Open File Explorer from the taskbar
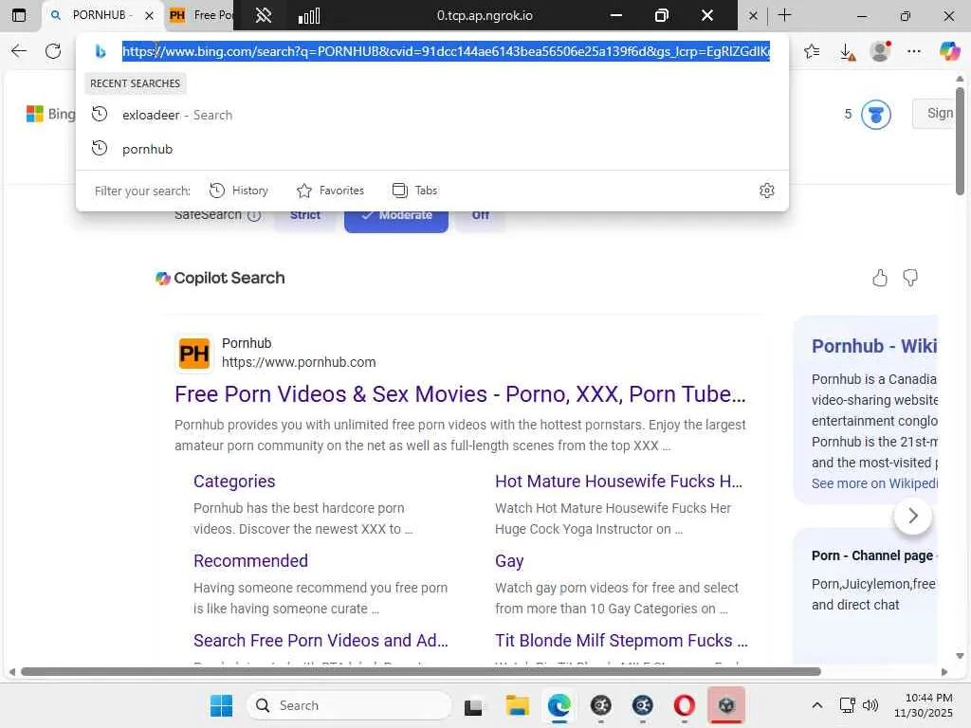The image size is (971, 728). point(517,705)
